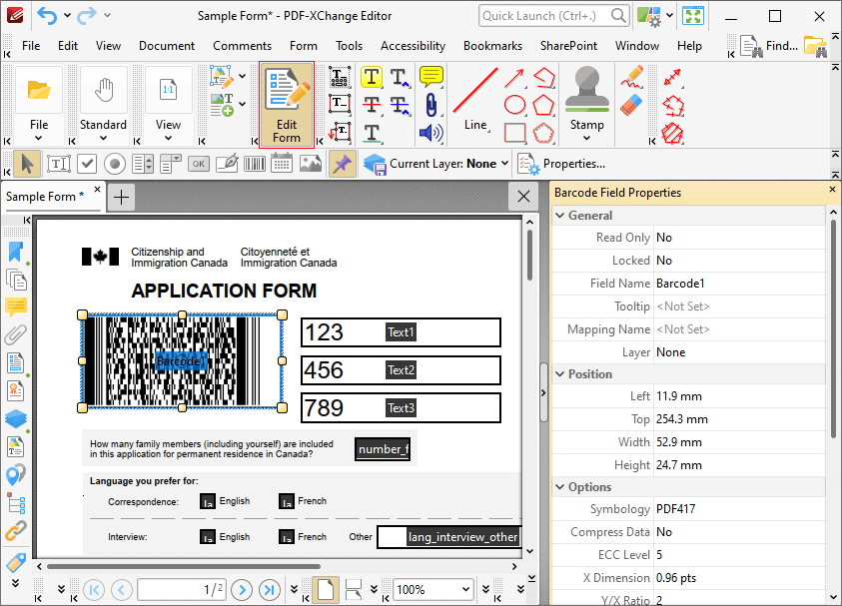Select the Stamp tool
The image size is (842, 606).
tap(587, 105)
